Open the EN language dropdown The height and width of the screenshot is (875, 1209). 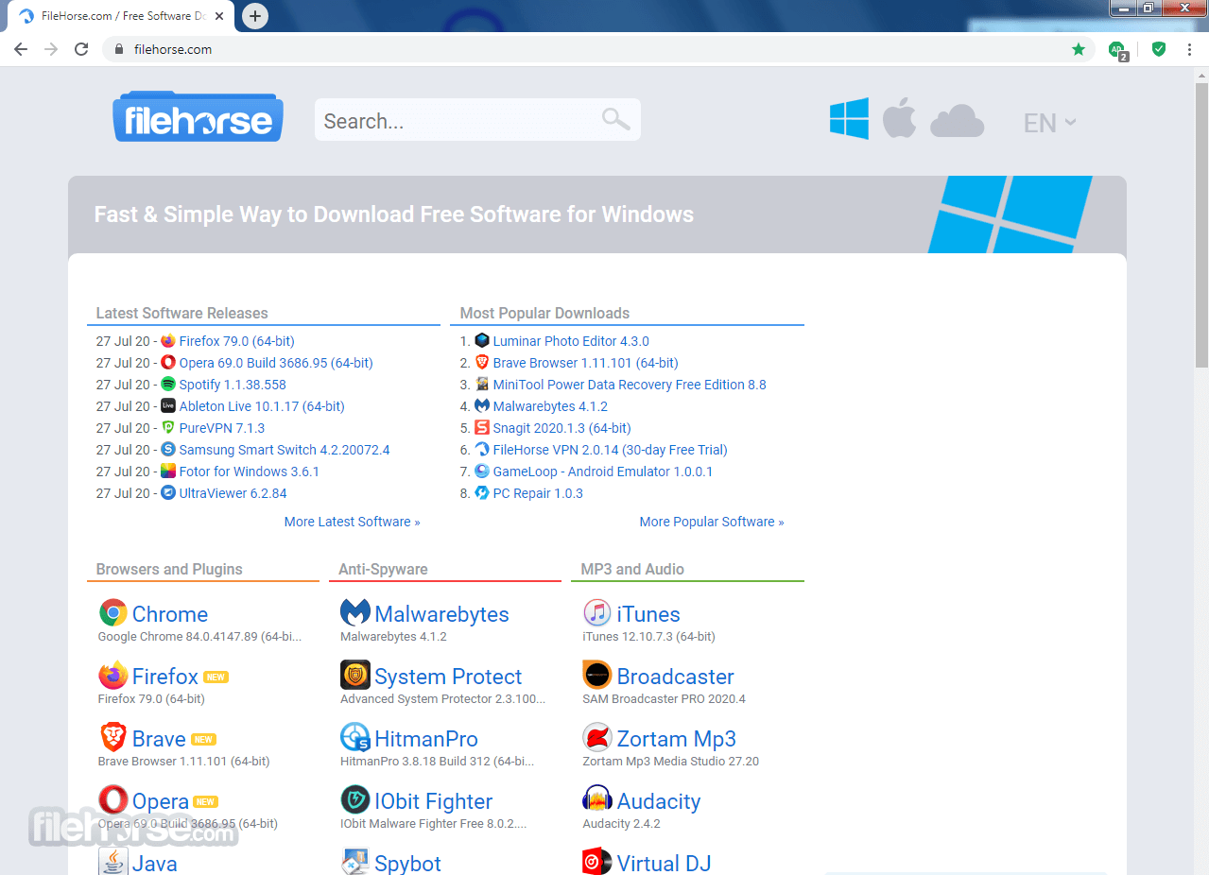1049,123
